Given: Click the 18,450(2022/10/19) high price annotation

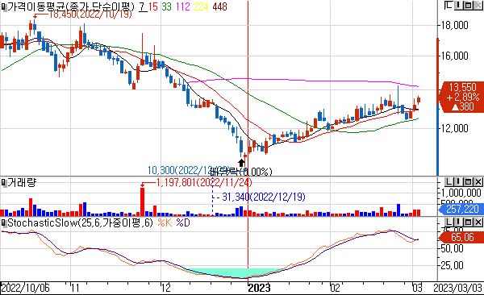Looking at the screenshot, I should (90, 15).
